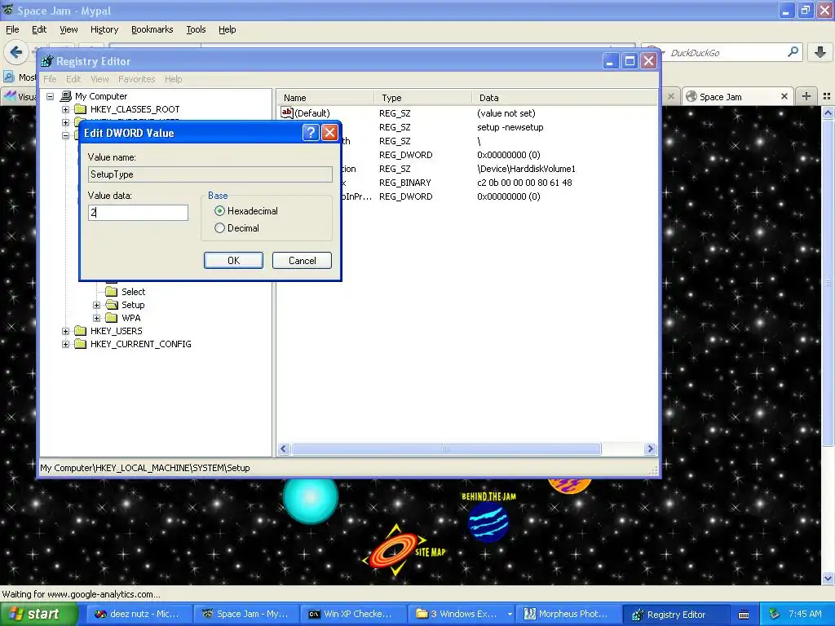Click system tray icon beside the clock

point(775,615)
